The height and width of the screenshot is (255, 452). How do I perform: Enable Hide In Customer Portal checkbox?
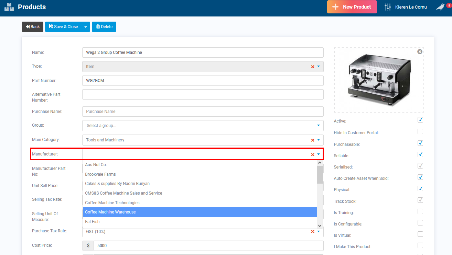tap(420, 131)
